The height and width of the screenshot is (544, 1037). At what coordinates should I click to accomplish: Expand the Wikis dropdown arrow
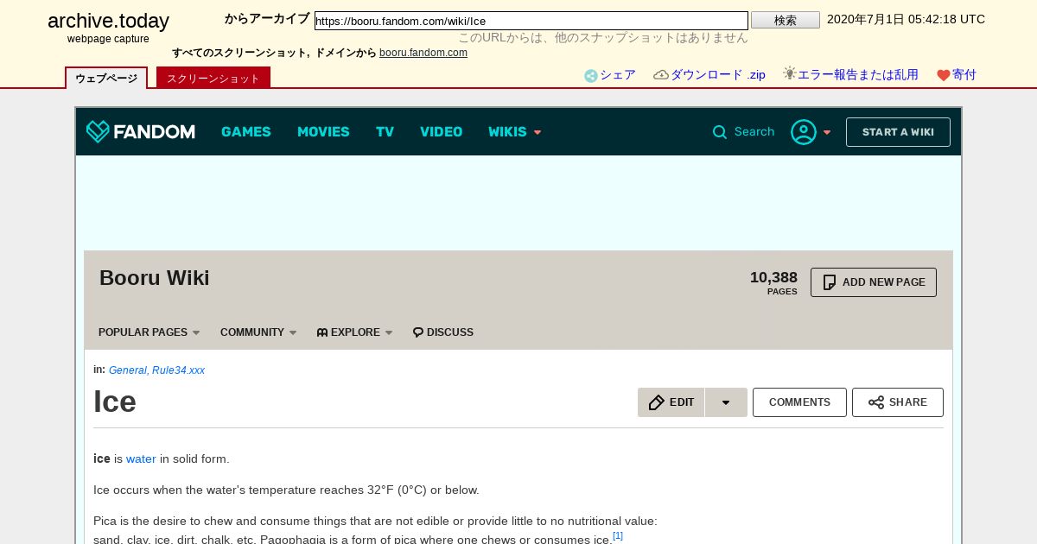pyautogui.click(x=538, y=132)
